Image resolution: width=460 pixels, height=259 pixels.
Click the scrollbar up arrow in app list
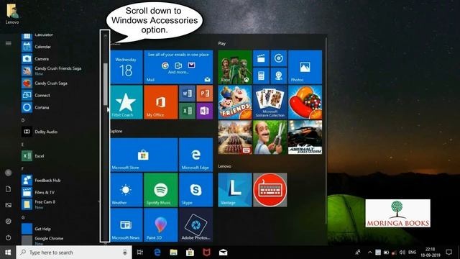tap(106, 35)
